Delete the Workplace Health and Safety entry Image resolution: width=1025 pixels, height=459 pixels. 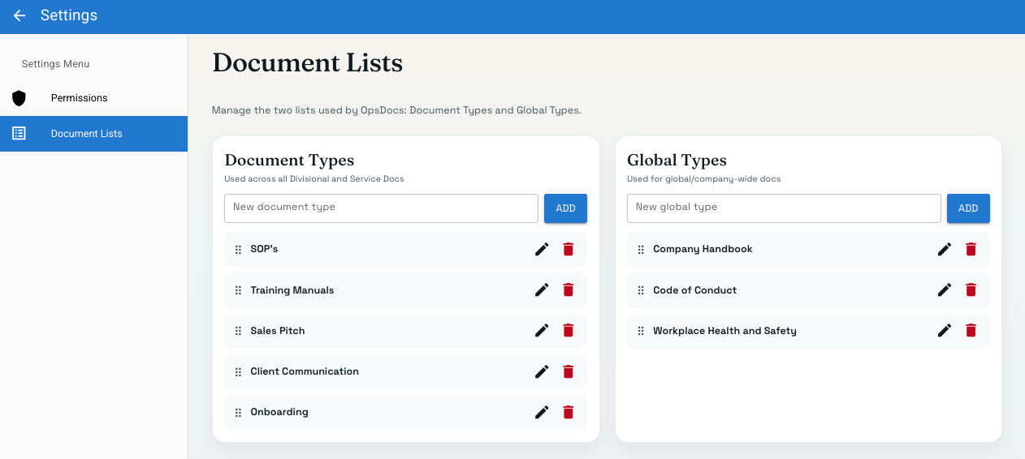pos(971,330)
